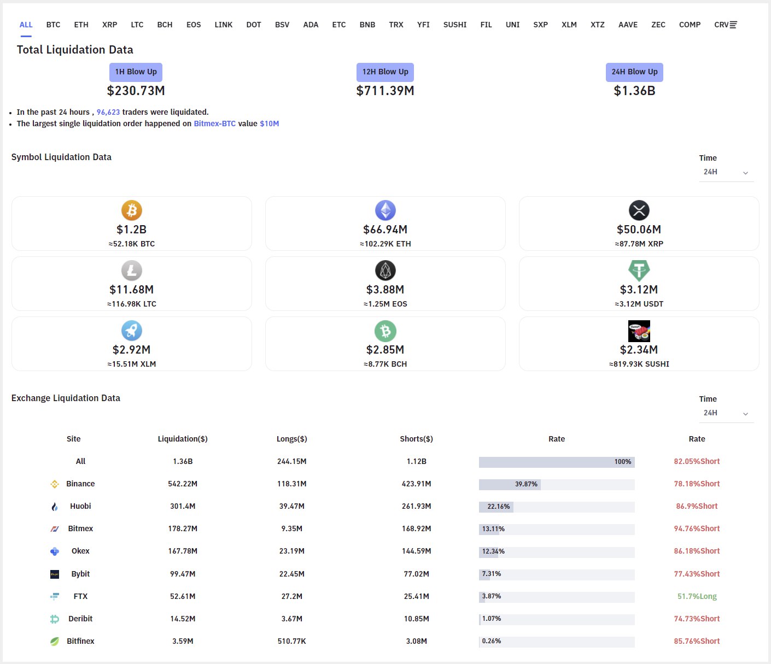Screen dimensions: 771x664
Task: Click the XRP coin icon
Action: pyautogui.click(x=639, y=210)
